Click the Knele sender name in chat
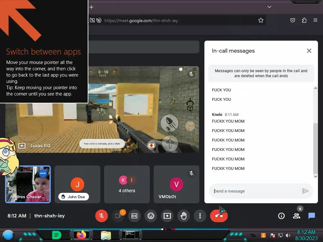This screenshot has height=242, width=323. pyautogui.click(x=217, y=115)
